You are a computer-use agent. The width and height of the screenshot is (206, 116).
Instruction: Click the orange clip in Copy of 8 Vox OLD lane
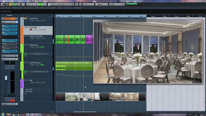tap(68, 39)
